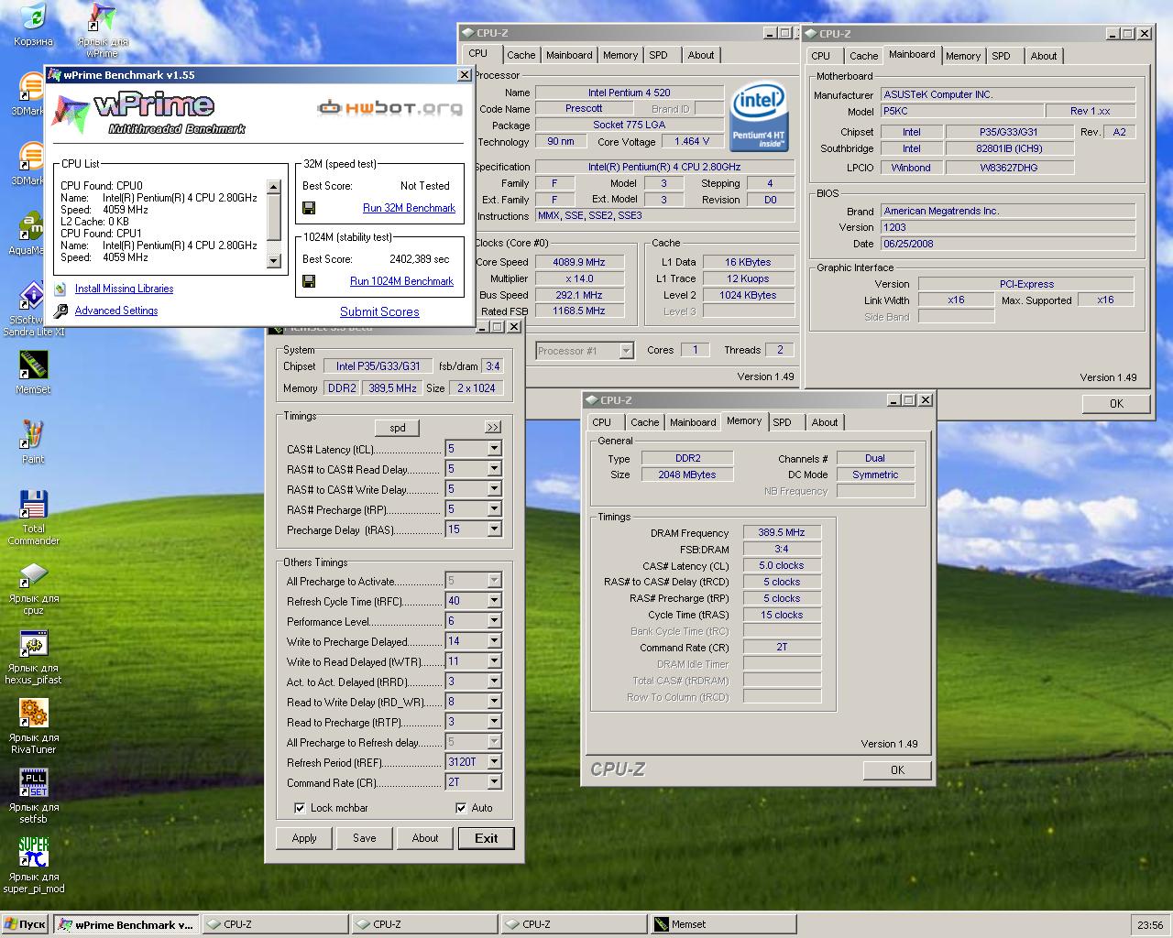The image size is (1173, 938).
Task: Click the Core Speed value 4089.9 MHz
Action: (579, 262)
